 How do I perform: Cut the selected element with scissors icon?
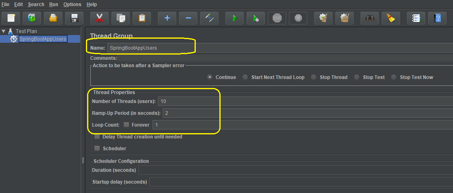(99, 18)
